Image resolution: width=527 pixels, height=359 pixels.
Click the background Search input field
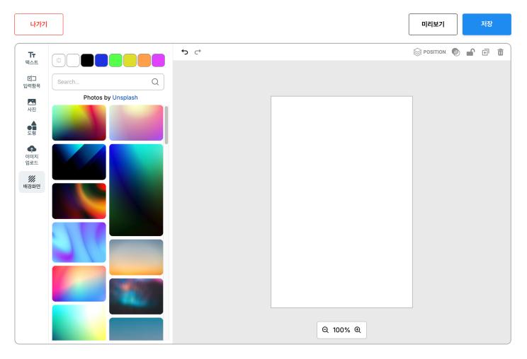point(103,82)
